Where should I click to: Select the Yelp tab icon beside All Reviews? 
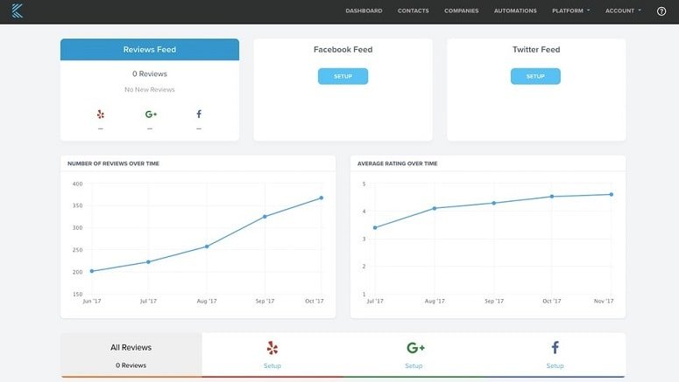(272, 348)
